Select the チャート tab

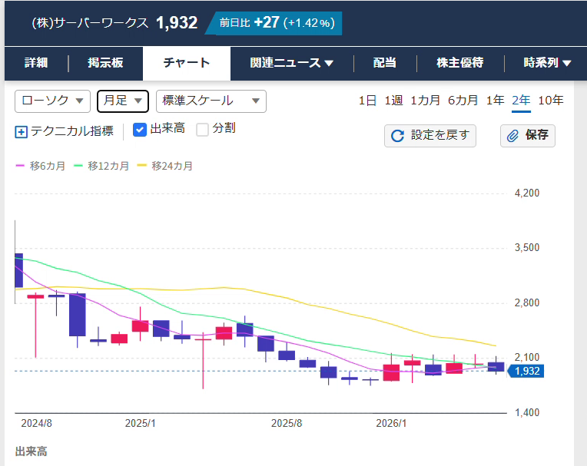tap(187, 63)
